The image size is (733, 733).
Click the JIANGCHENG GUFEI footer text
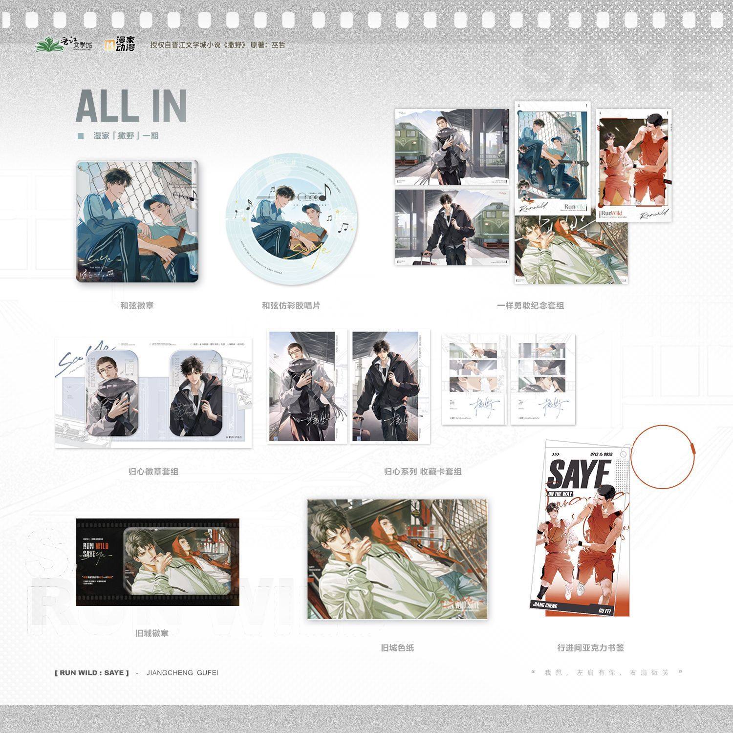(x=182, y=673)
